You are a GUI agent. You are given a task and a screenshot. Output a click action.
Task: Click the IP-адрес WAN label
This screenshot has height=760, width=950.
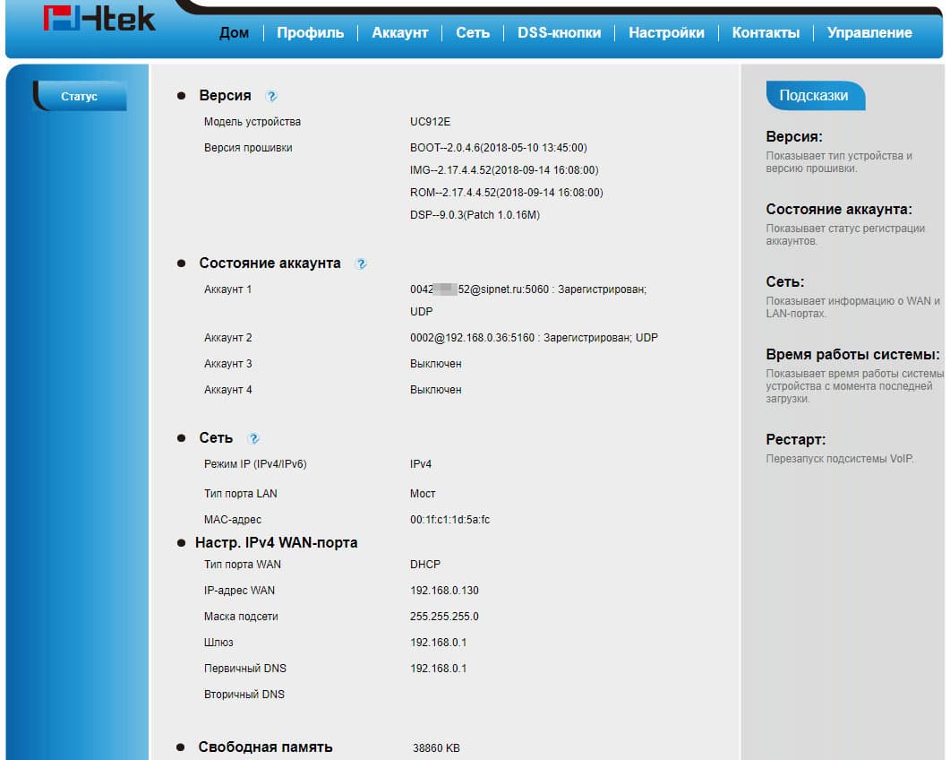(239, 591)
